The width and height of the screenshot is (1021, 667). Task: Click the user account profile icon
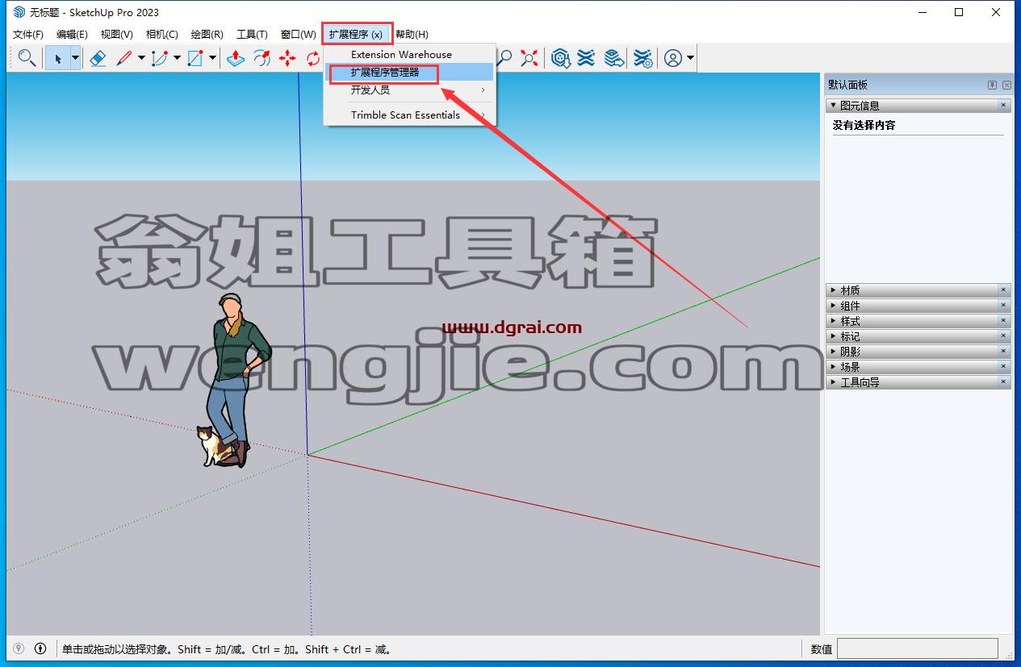click(x=673, y=58)
